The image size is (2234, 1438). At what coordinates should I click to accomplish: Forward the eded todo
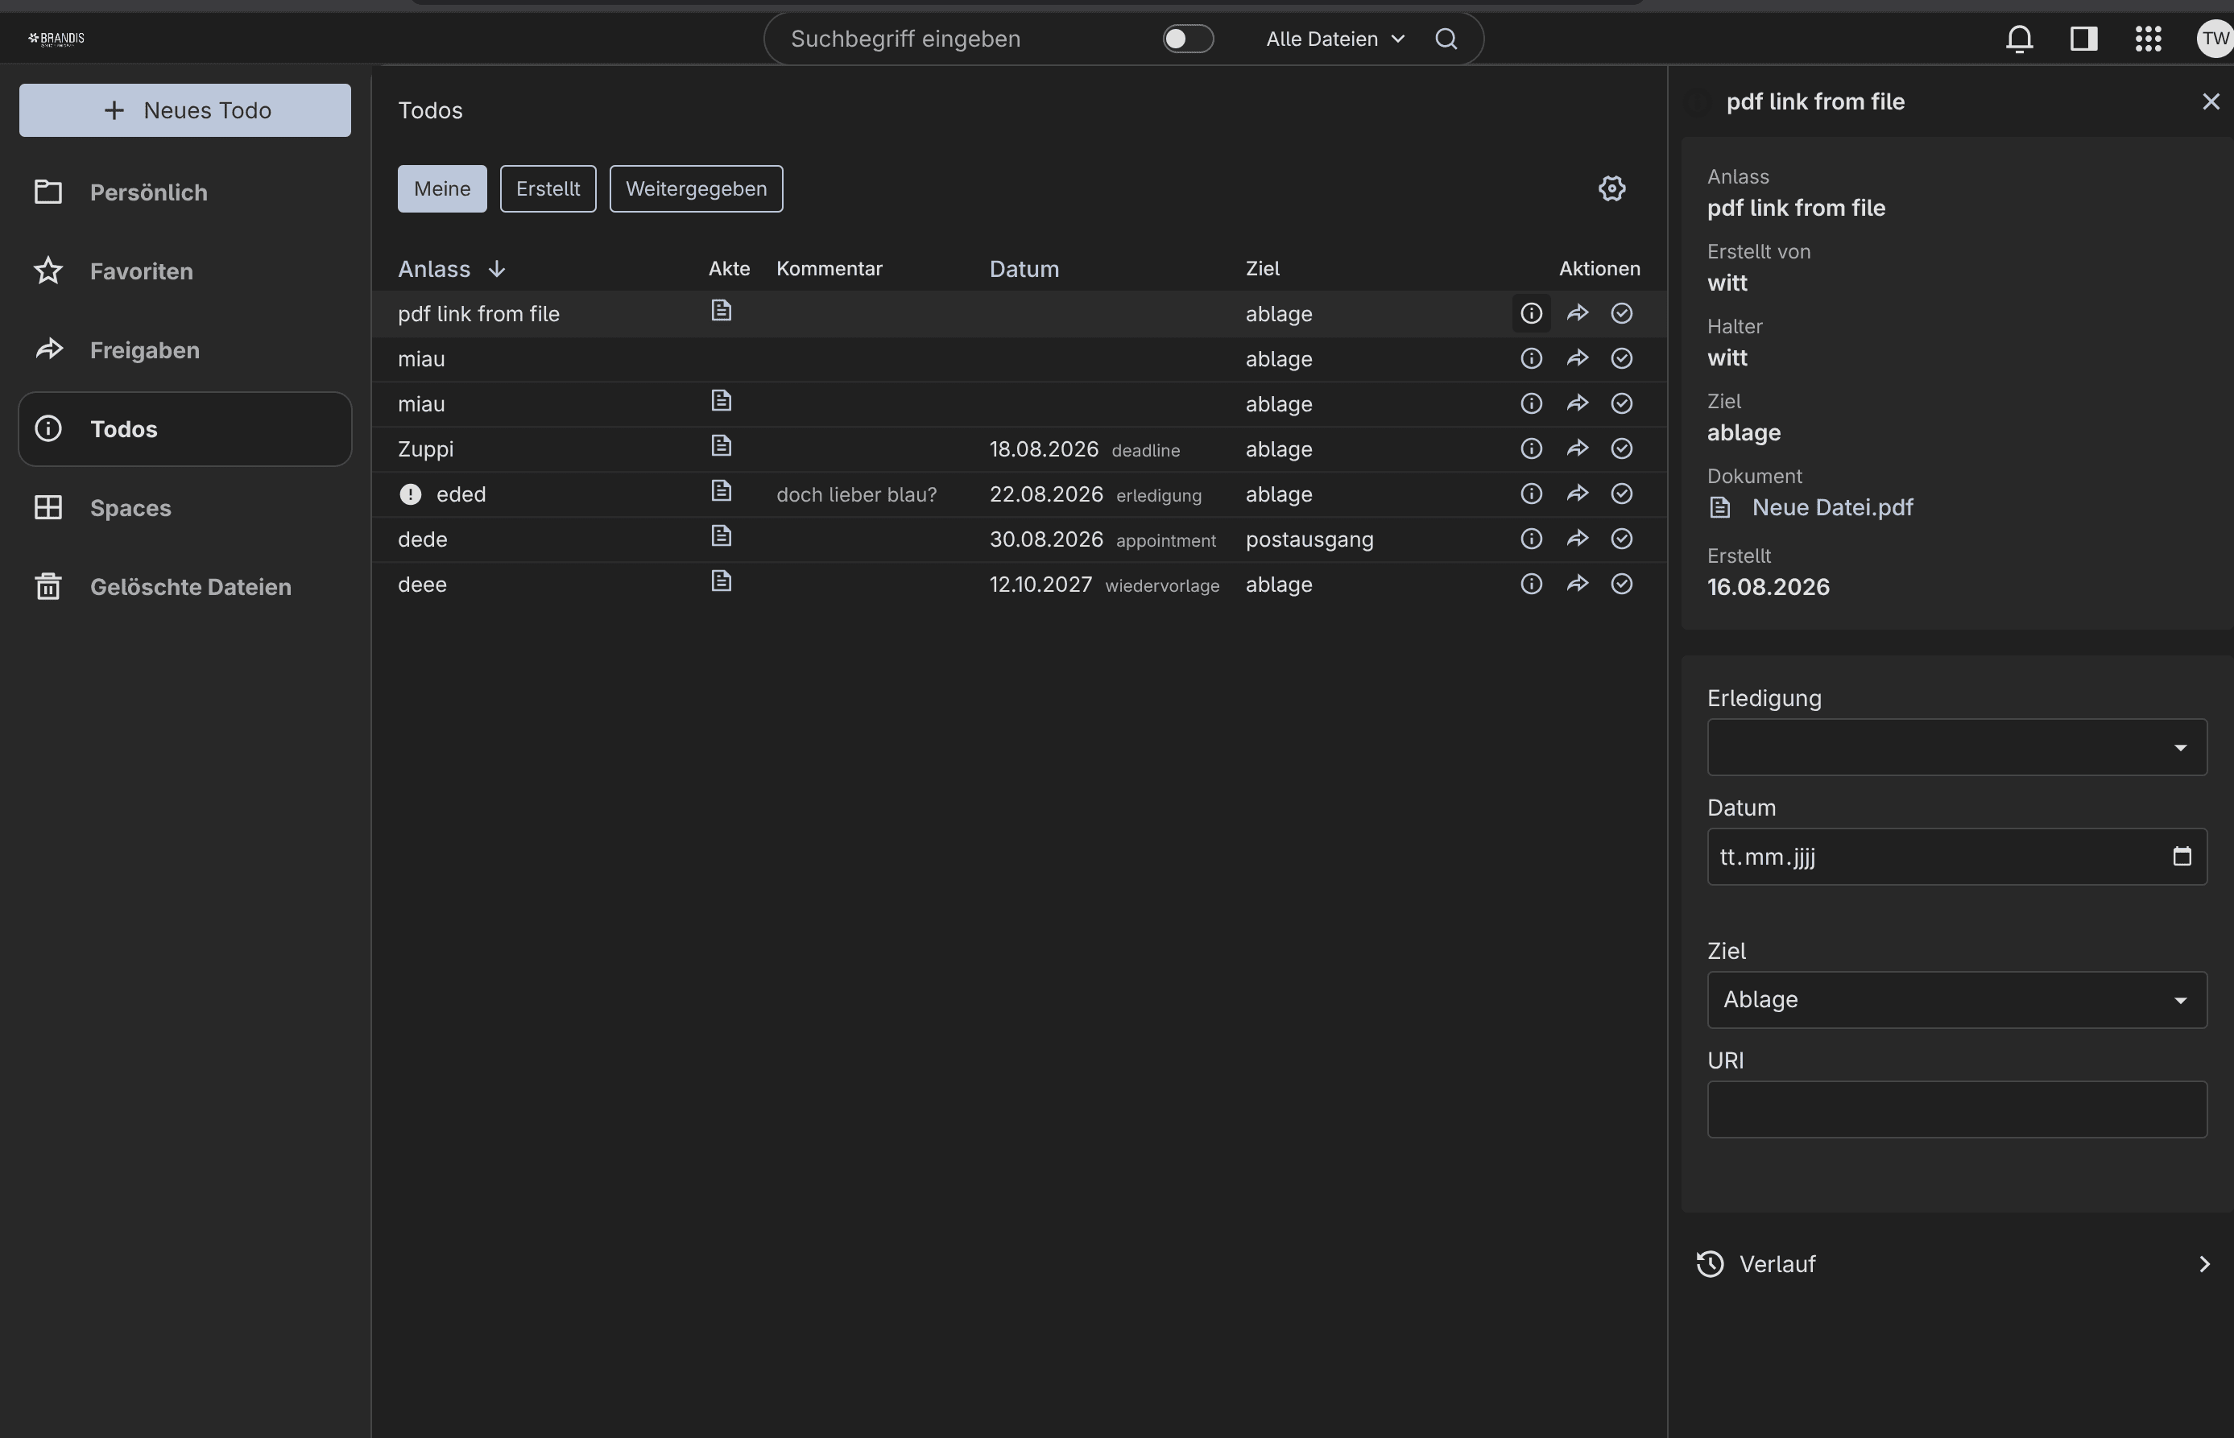click(1578, 494)
